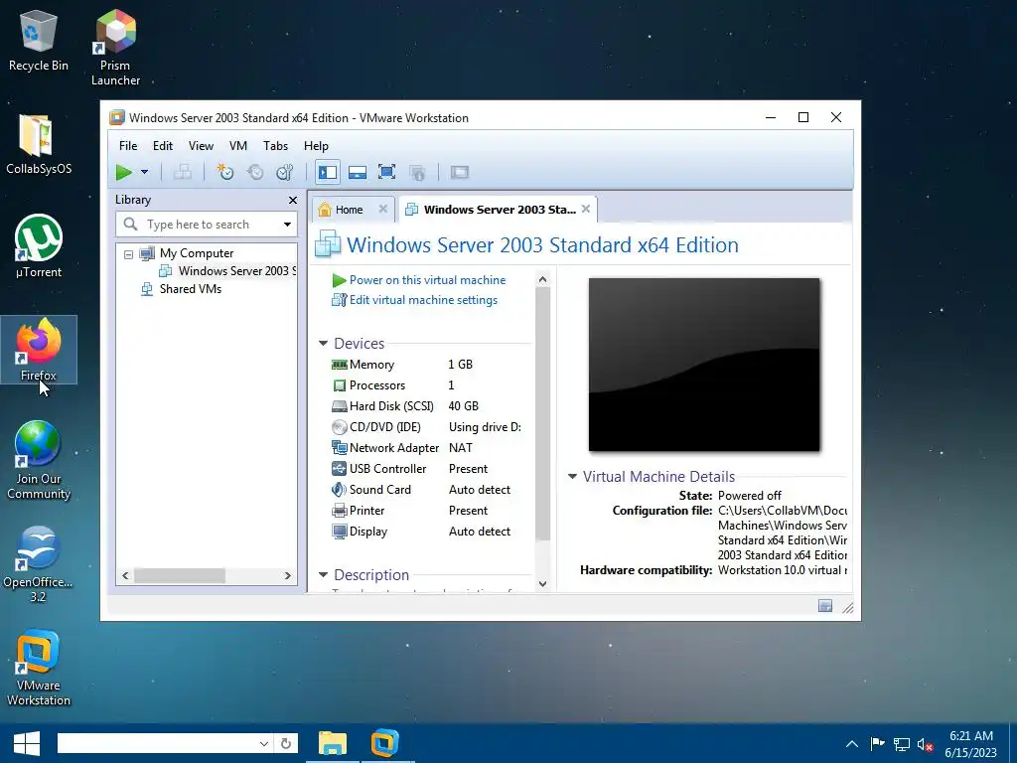The image size is (1017, 763).
Task: Open Join Our Community desktop shortcut
Action: tap(39, 460)
